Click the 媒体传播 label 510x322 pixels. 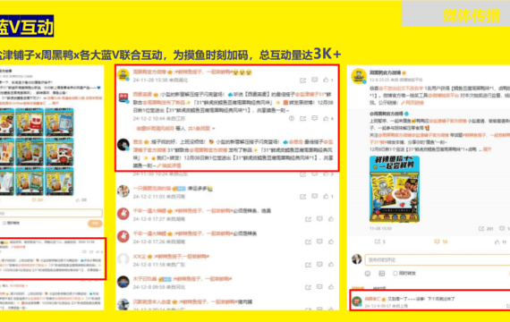[472, 15]
